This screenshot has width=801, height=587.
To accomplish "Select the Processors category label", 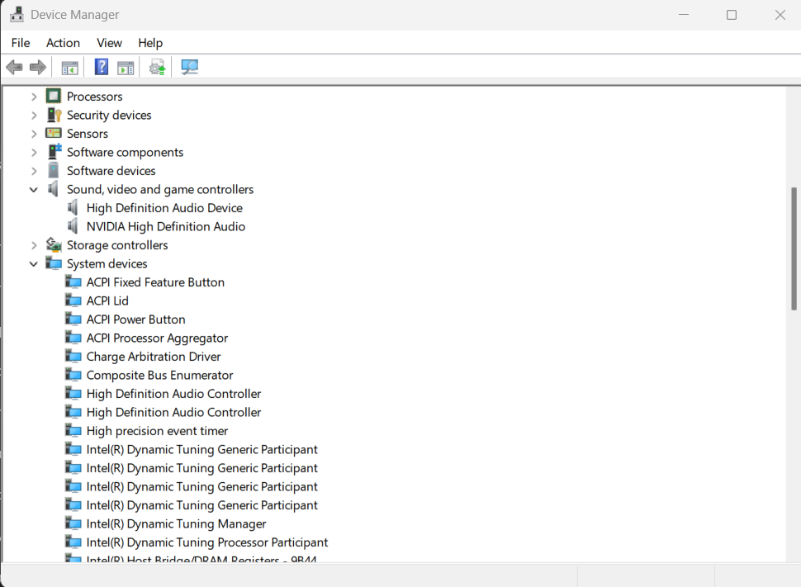I will point(94,97).
